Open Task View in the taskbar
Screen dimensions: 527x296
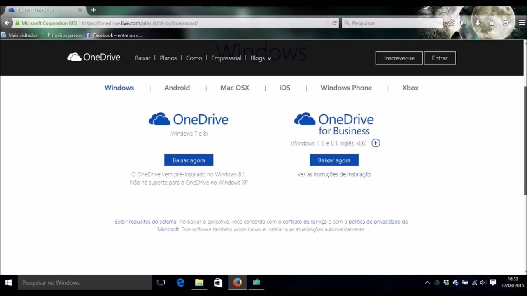click(x=161, y=283)
